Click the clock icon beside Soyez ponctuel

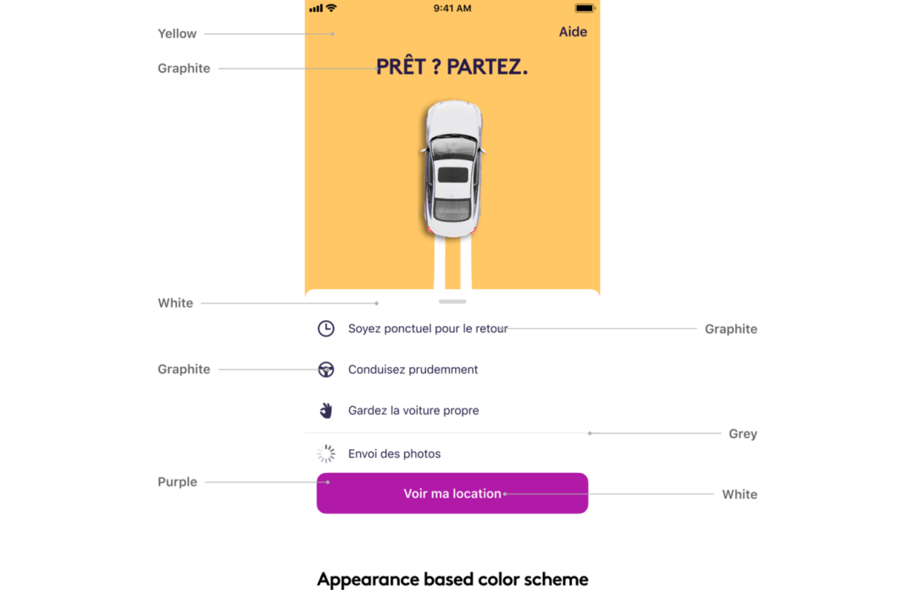[x=326, y=329]
